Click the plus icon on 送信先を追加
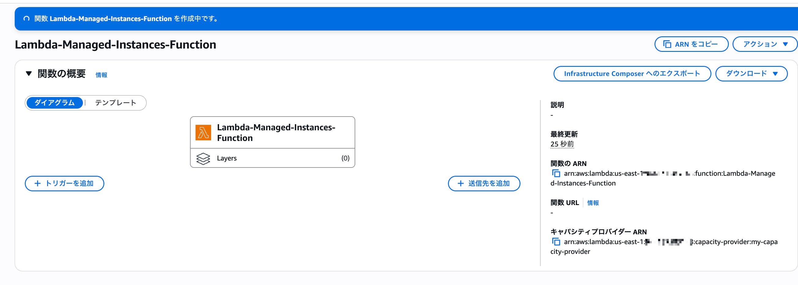The height and width of the screenshot is (285, 798). (460, 183)
